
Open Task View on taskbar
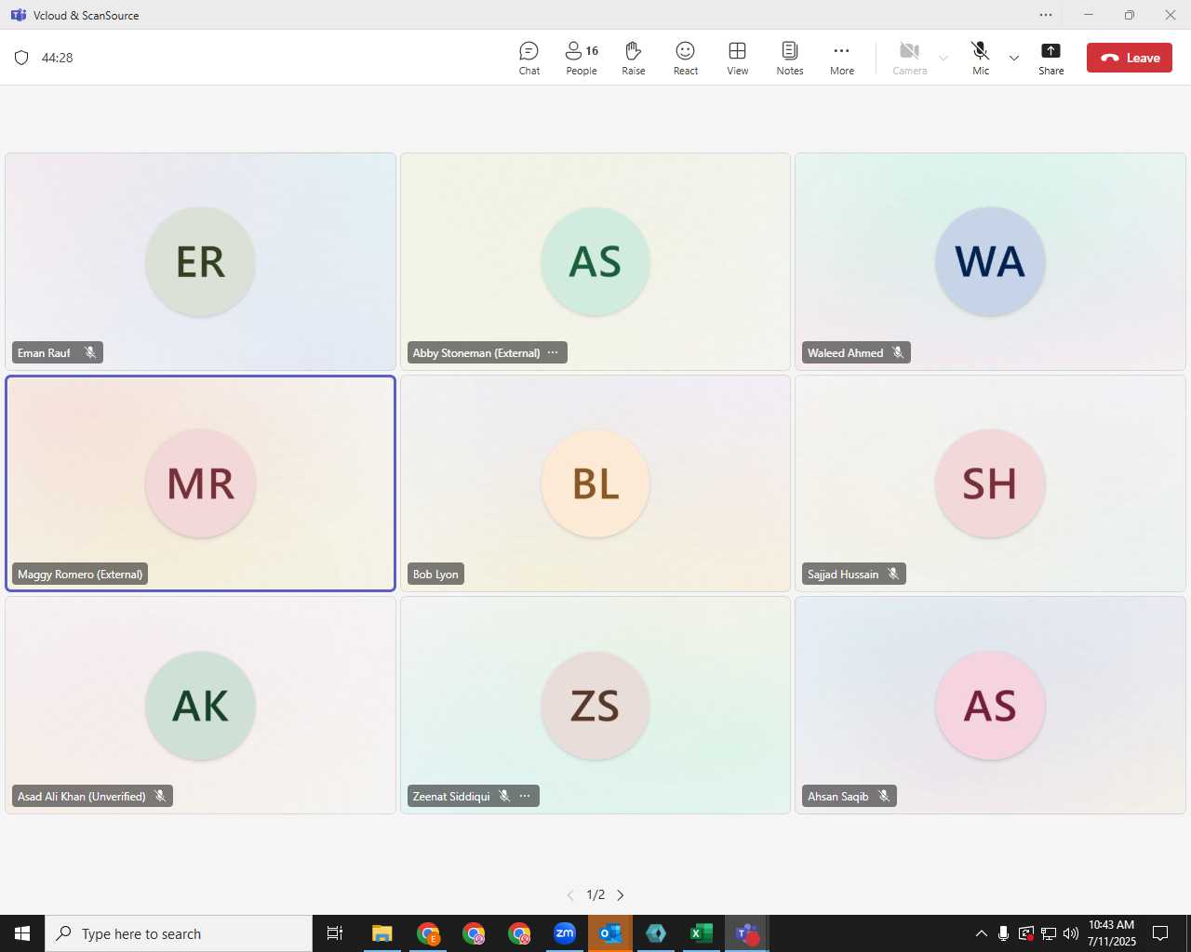point(335,933)
